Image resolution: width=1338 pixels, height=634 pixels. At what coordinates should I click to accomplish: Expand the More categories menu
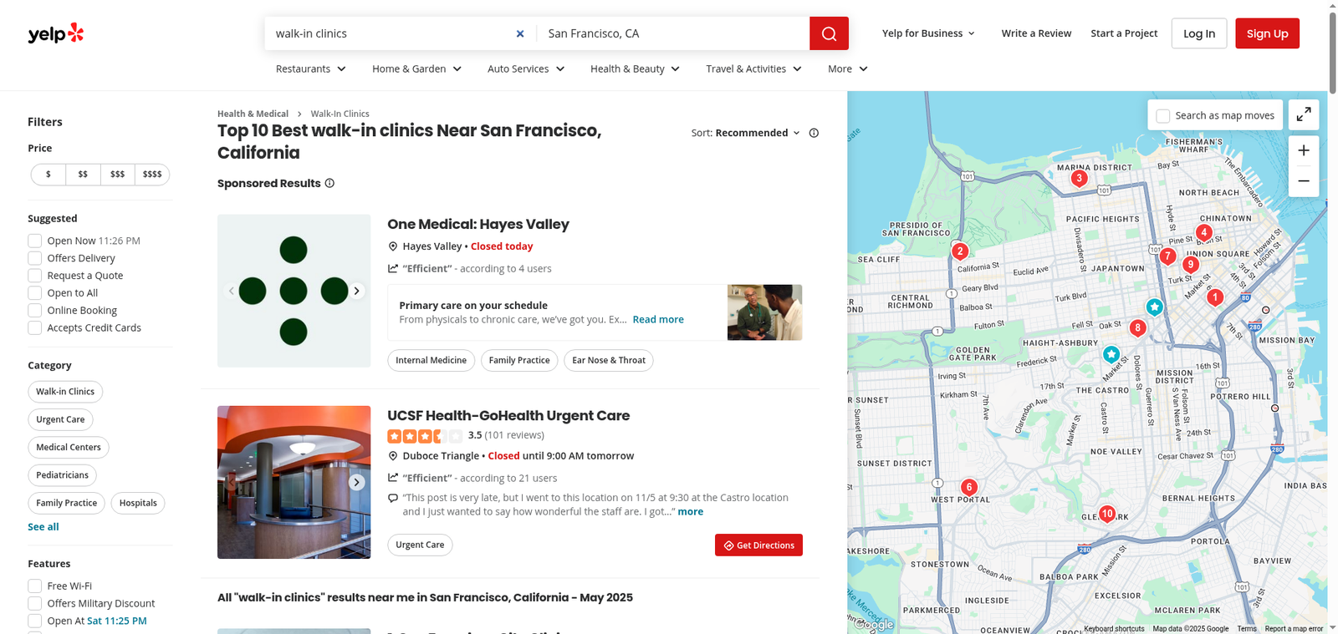[848, 68]
